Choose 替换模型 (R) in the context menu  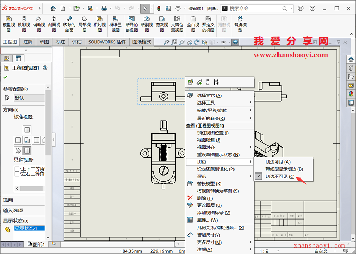[x=220, y=183]
